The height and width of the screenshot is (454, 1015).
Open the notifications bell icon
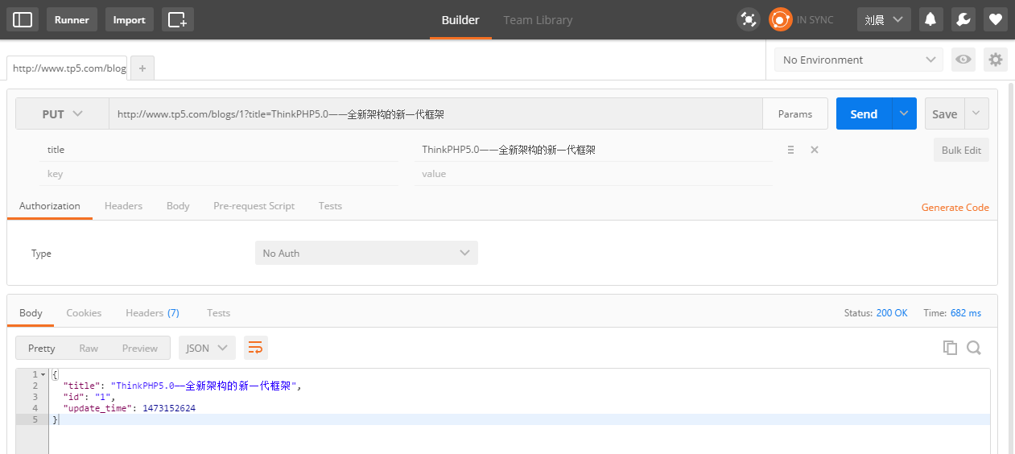(930, 19)
